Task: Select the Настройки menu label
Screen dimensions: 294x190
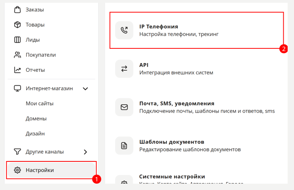Action: coord(40,170)
